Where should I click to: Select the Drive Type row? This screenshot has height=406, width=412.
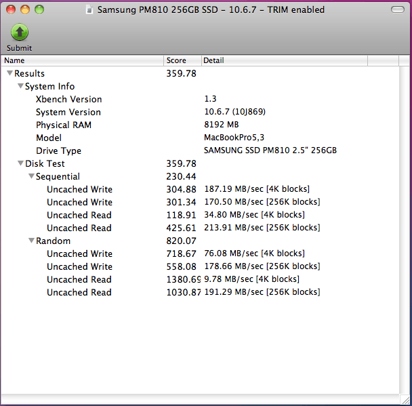click(200, 150)
